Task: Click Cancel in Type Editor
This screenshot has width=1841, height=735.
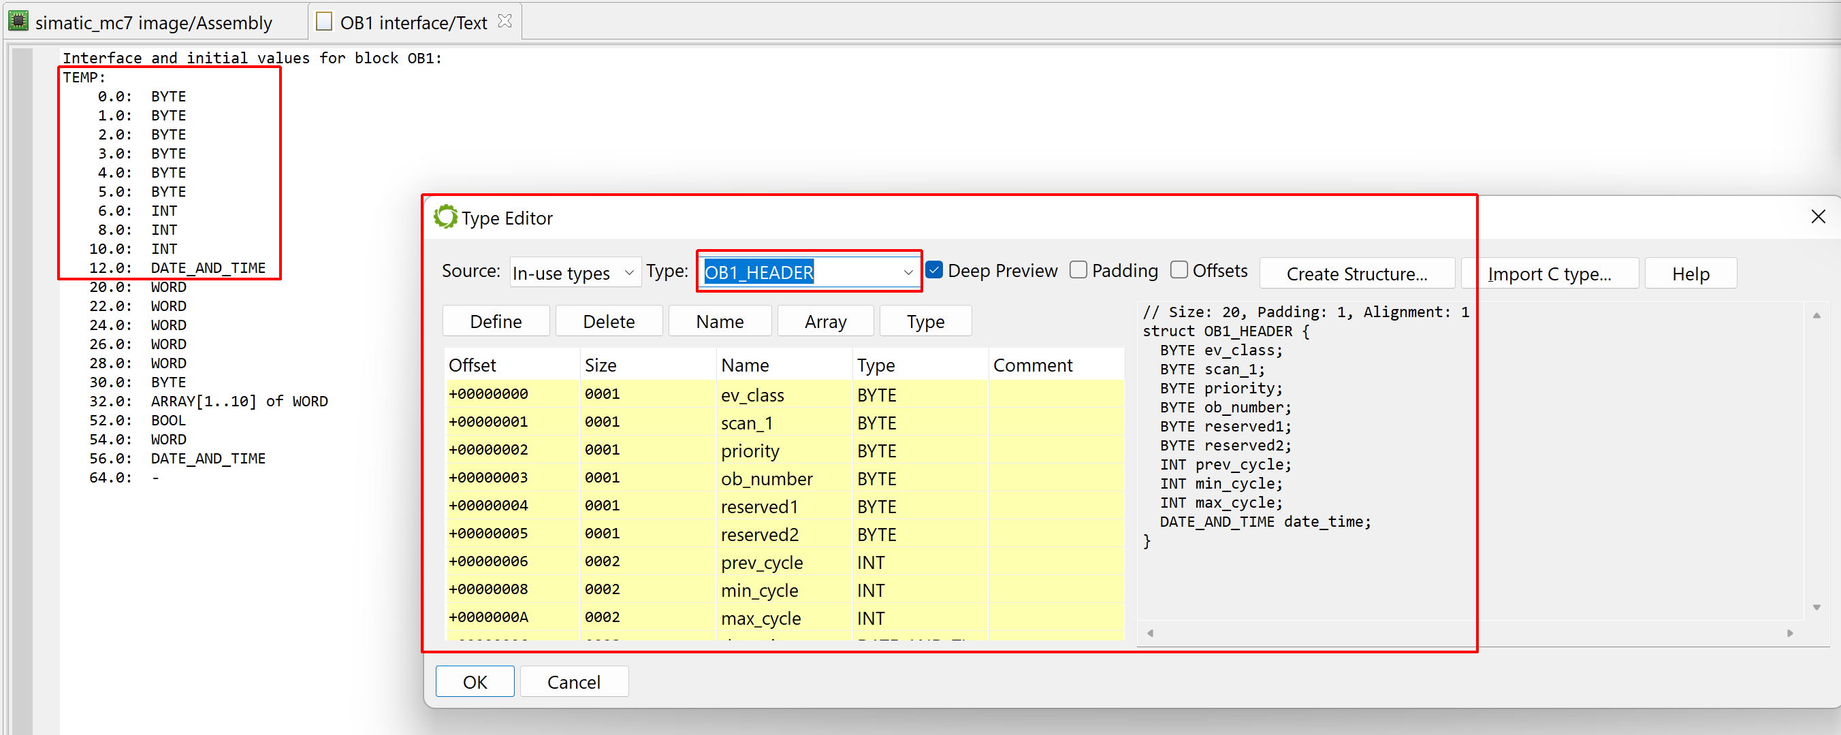Action: pos(573,681)
